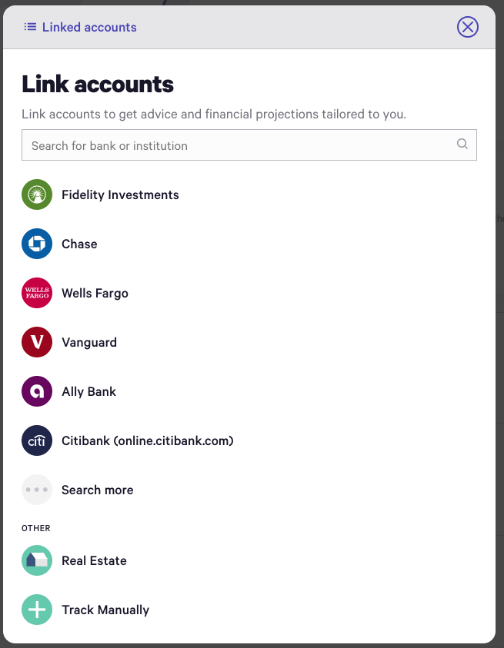Click the three-dots Search more icon
Screen dimensions: 504x648
pos(37,490)
